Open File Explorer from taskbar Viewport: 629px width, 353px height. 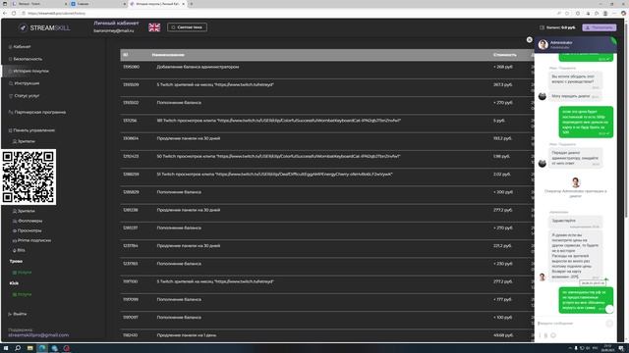[30, 348]
